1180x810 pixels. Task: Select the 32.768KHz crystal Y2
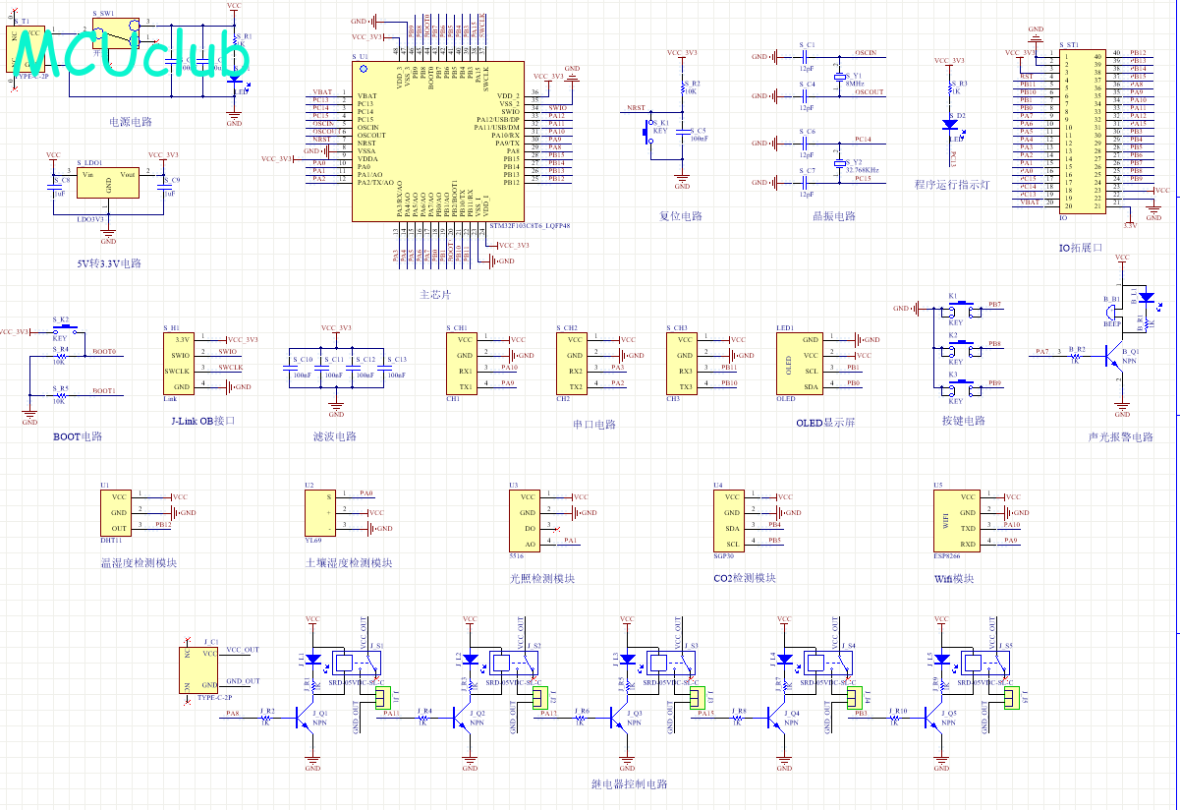point(839,162)
